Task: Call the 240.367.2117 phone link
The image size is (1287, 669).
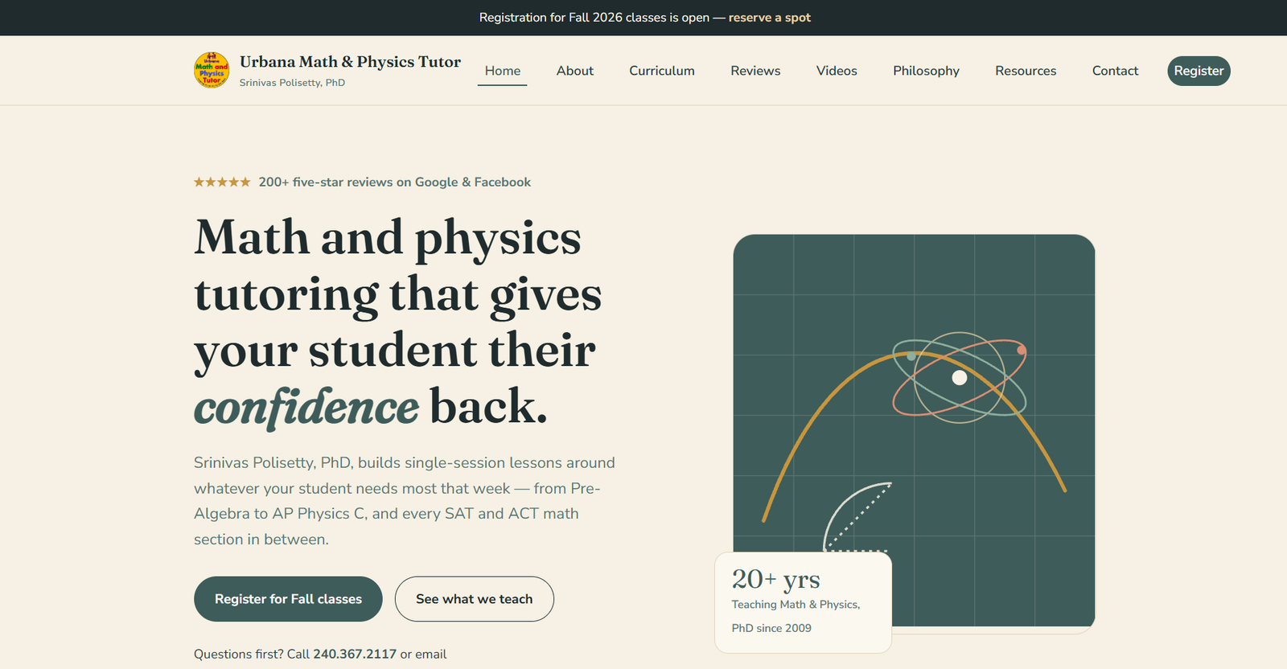Action: click(x=355, y=654)
